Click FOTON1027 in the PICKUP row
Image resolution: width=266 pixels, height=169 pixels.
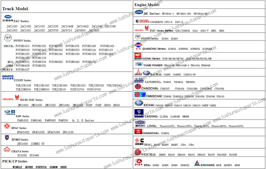pyautogui.click(x=23, y=70)
